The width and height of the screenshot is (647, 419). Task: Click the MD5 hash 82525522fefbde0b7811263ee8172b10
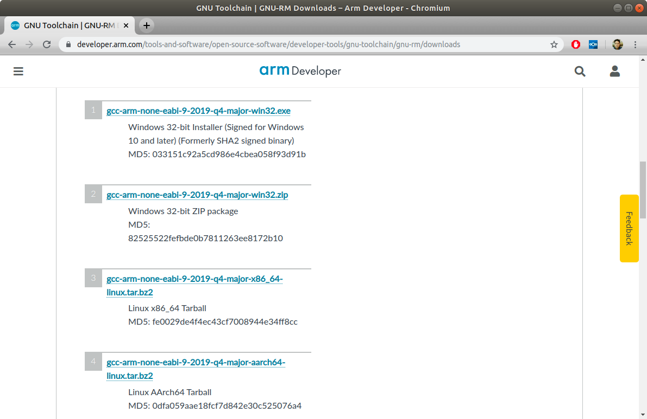[x=205, y=238]
